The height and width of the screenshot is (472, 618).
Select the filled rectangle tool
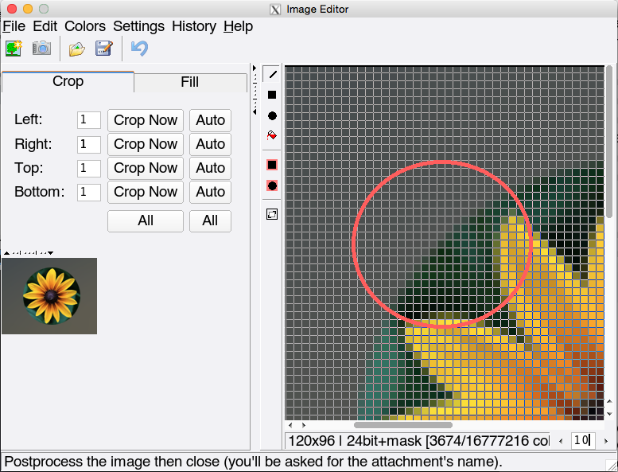(272, 95)
